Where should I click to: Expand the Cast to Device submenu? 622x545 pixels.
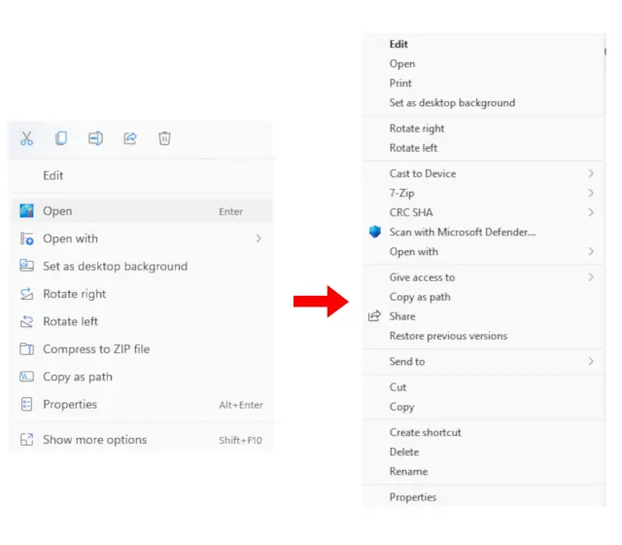pos(591,173)
